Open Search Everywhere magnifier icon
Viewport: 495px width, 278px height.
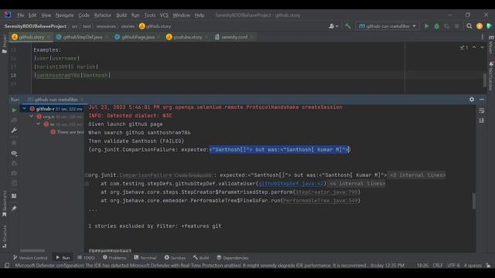coord(469,26)
